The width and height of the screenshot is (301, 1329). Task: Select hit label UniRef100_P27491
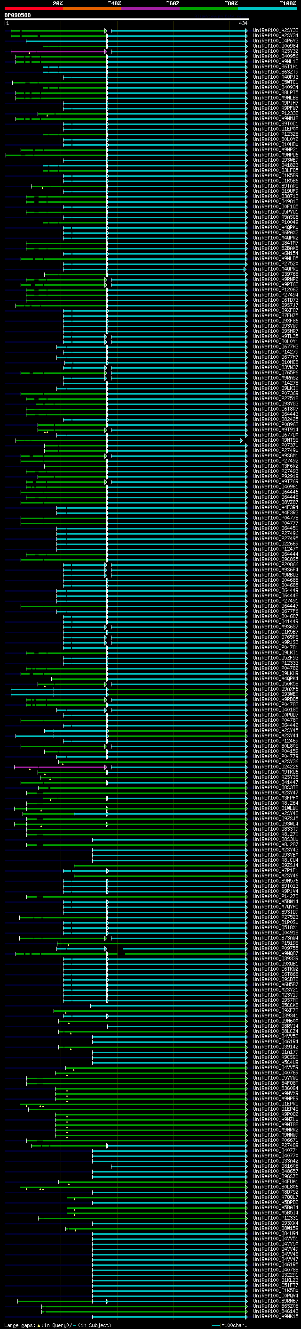point(276,601)
